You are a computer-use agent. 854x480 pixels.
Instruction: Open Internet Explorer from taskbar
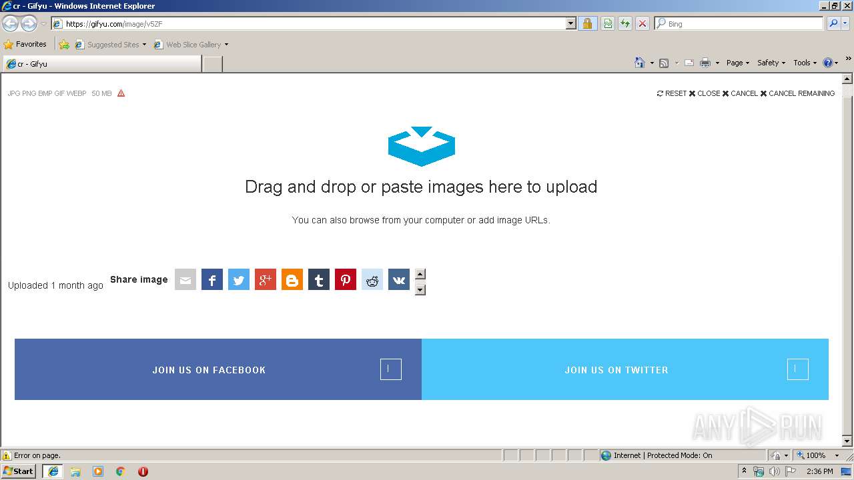coord(53,471)
